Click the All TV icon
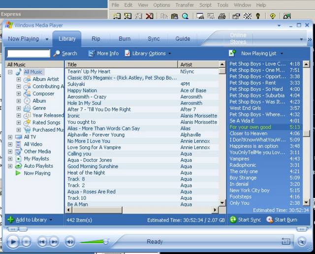 (19, 137)
